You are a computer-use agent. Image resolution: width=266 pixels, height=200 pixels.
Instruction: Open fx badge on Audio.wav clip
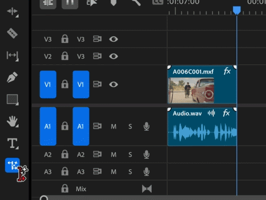coord(226,113)
